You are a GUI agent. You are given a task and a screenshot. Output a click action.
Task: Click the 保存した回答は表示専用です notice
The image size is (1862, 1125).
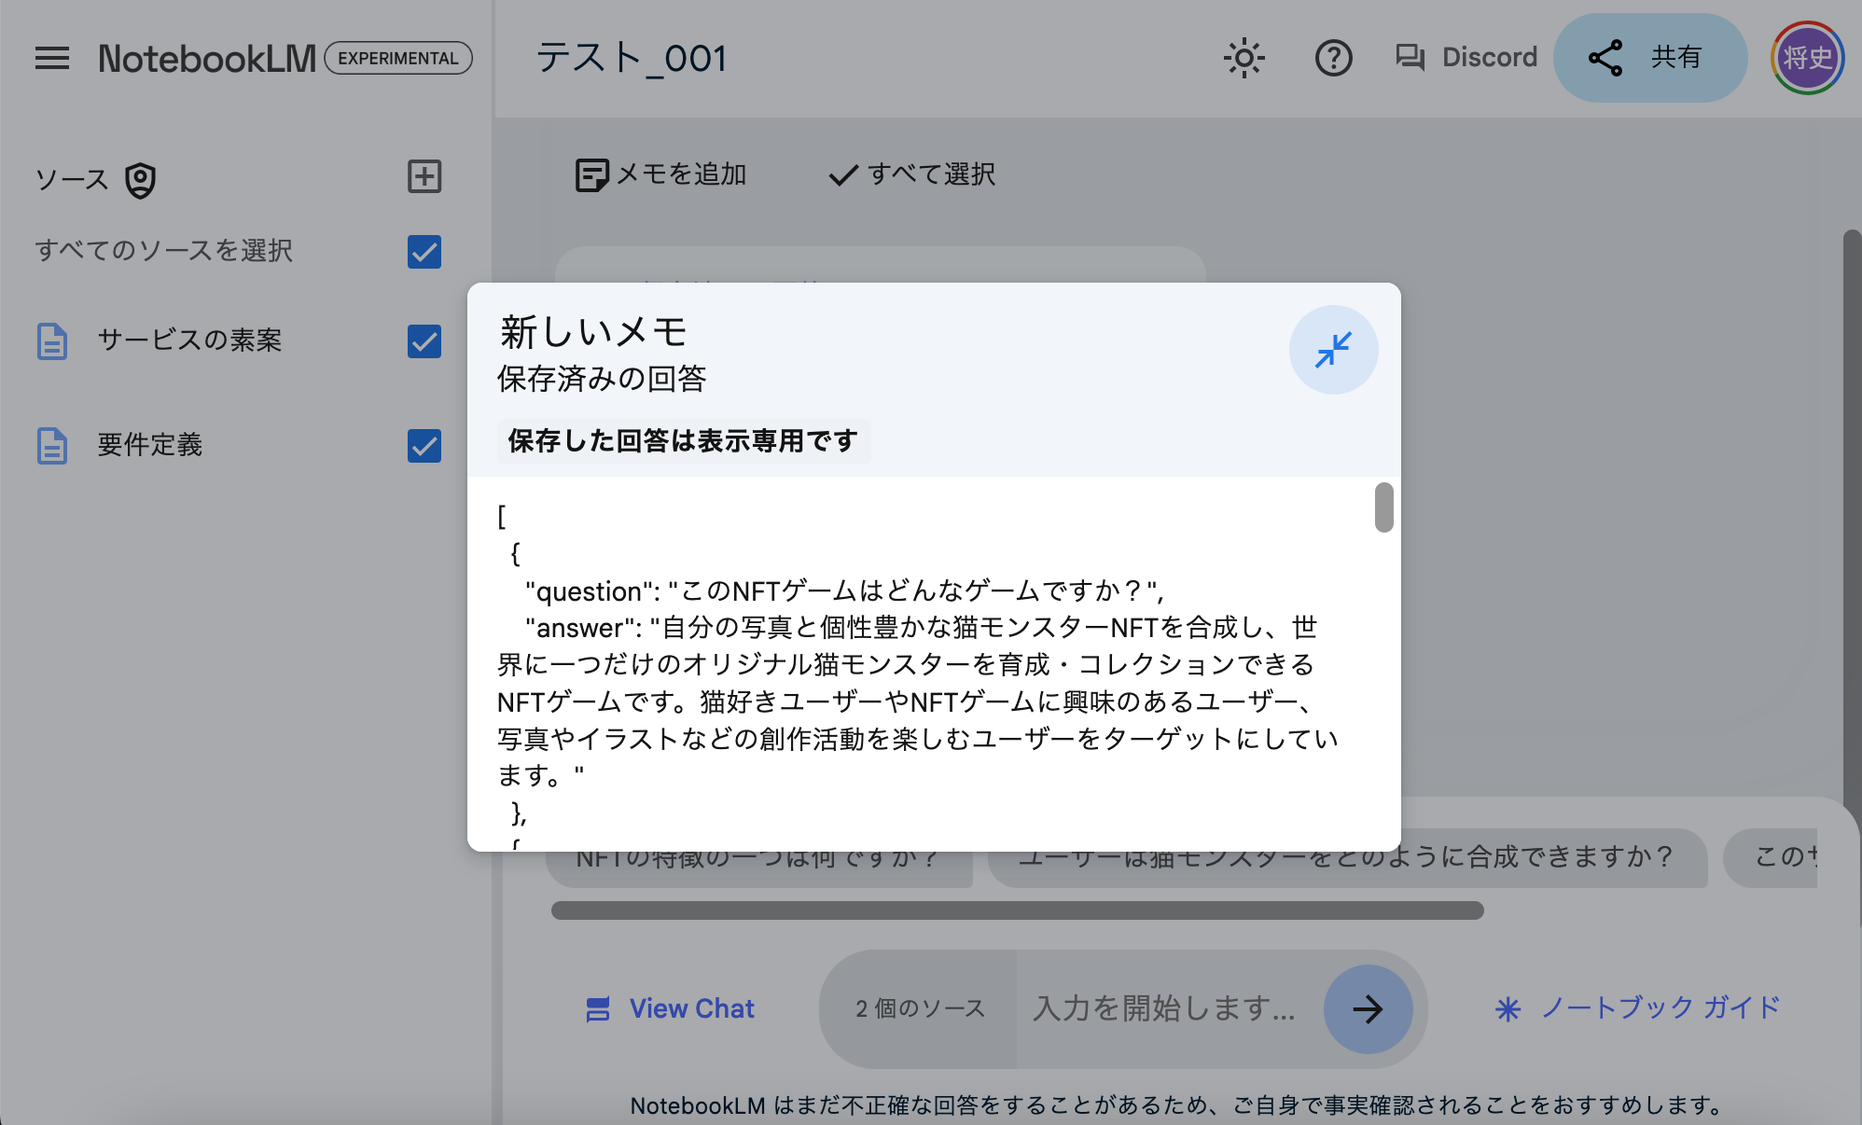click(683, 440)
